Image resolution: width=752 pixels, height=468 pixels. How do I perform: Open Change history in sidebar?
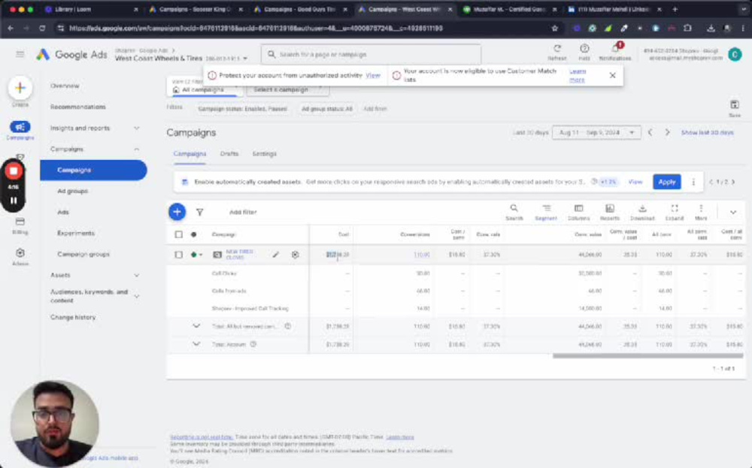(73, 317)
